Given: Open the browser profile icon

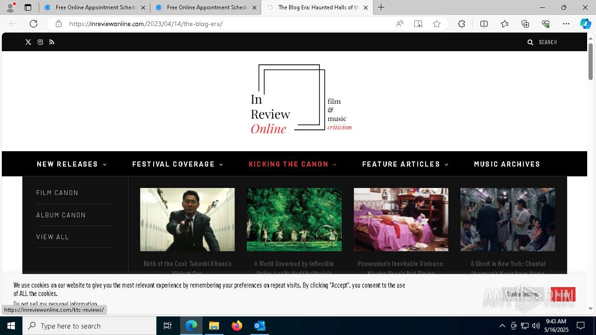Looking at the screenshot, I should coord(10,7).
